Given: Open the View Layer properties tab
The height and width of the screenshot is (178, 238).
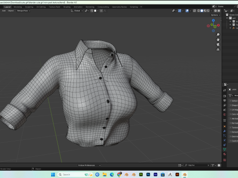Looking at the screenshot, I should click(225, 105).
